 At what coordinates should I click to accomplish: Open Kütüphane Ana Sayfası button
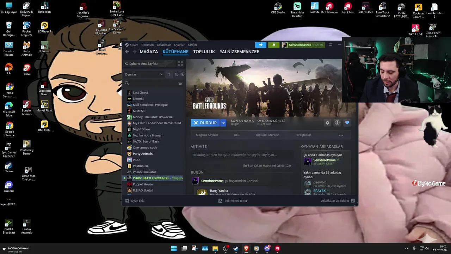(x=149, y=64)
